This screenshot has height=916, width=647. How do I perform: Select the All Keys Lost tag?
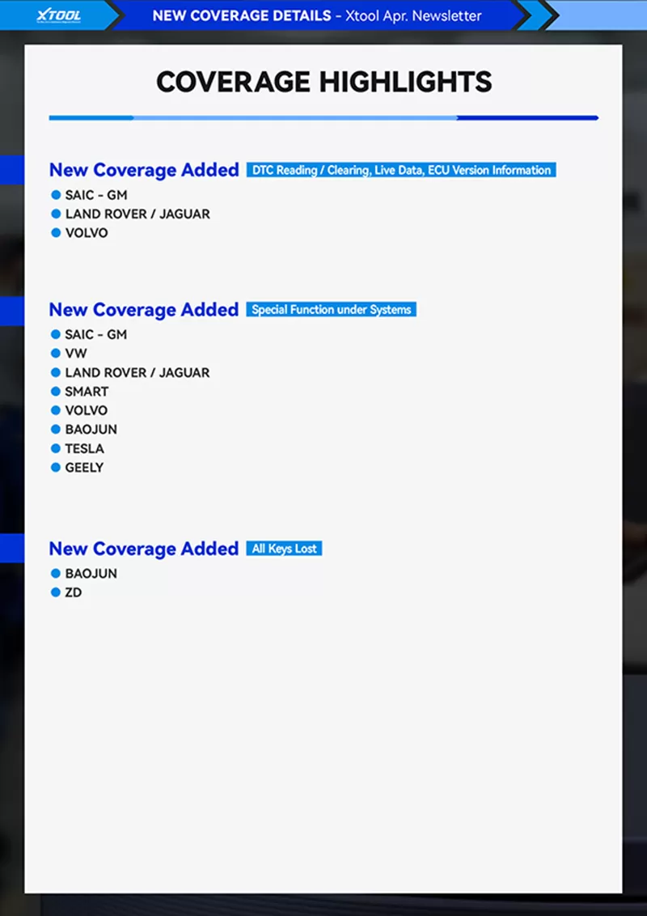(284, 549)
